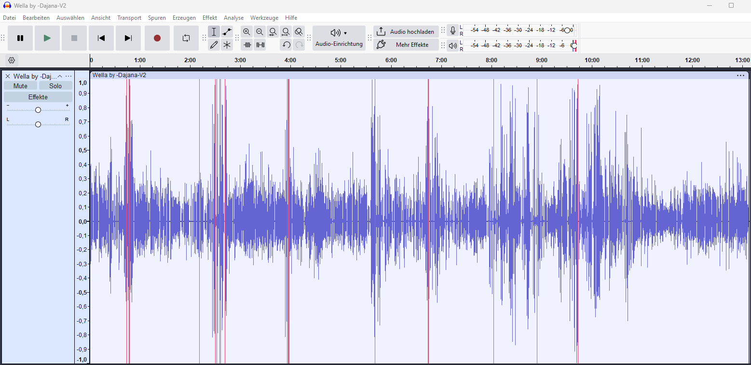
Task: Undo the last action
Action: pos(286,45)
